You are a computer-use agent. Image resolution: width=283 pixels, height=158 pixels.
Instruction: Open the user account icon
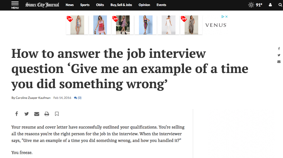coord(270,5)
